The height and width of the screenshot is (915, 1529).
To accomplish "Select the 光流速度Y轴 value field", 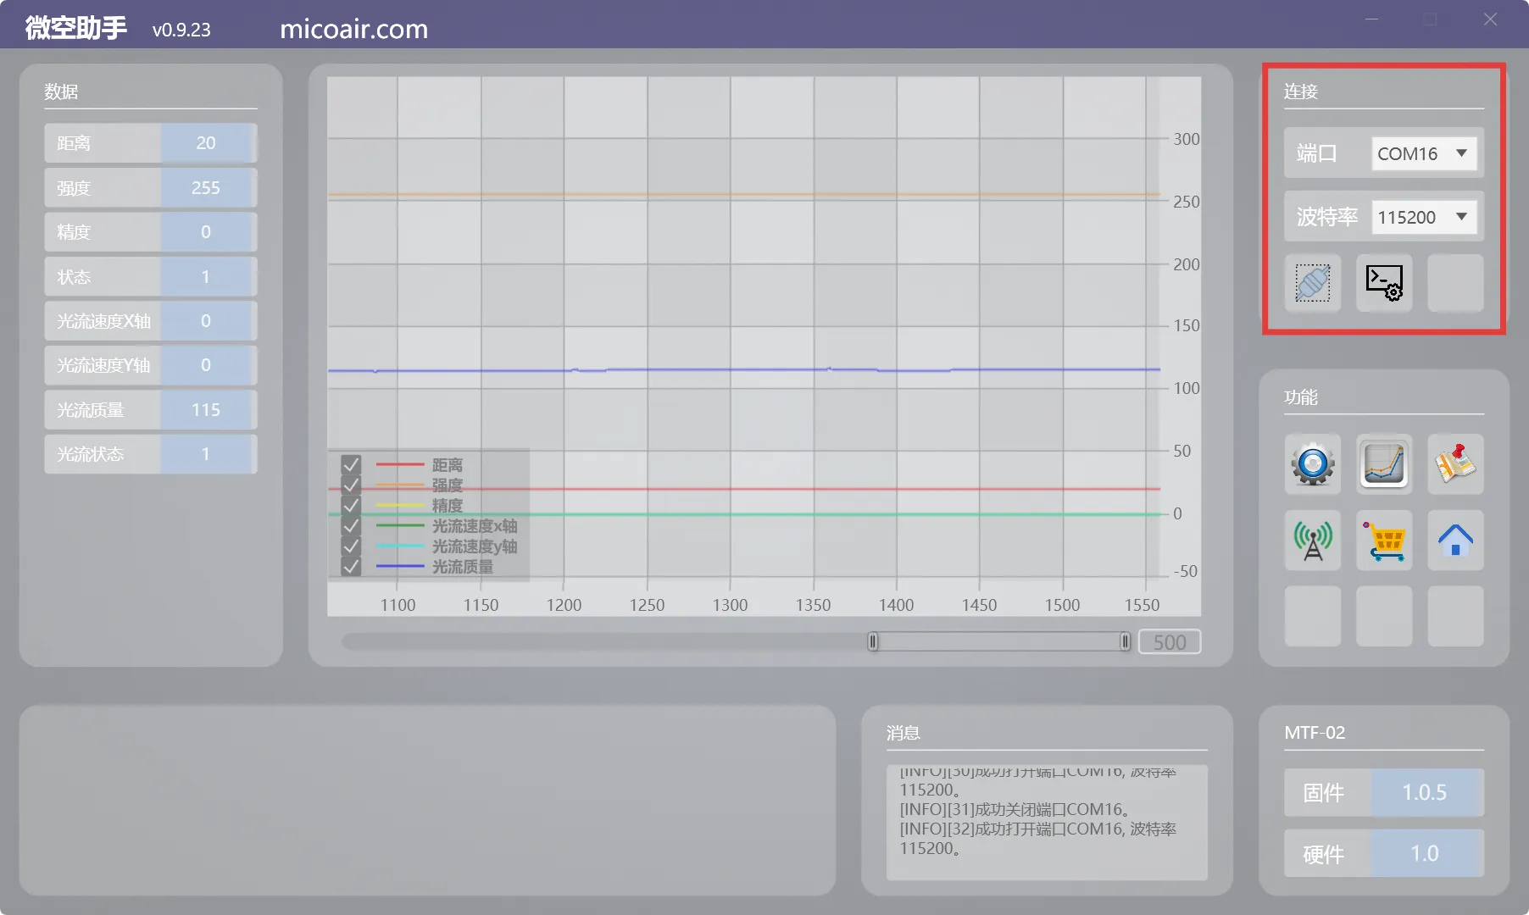I will [207, 365].
